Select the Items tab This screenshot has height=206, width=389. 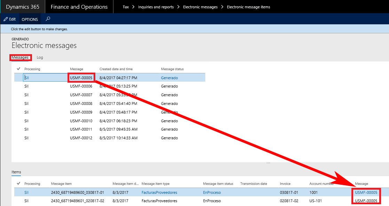pyautogui.click(x=16, y=172)
